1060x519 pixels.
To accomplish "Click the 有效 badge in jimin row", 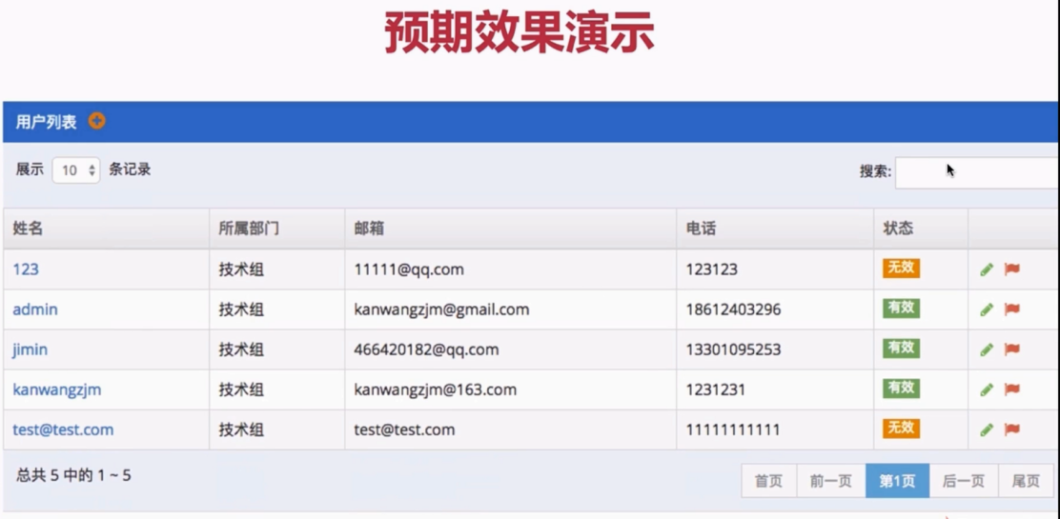I will click(x=901, y=348).
